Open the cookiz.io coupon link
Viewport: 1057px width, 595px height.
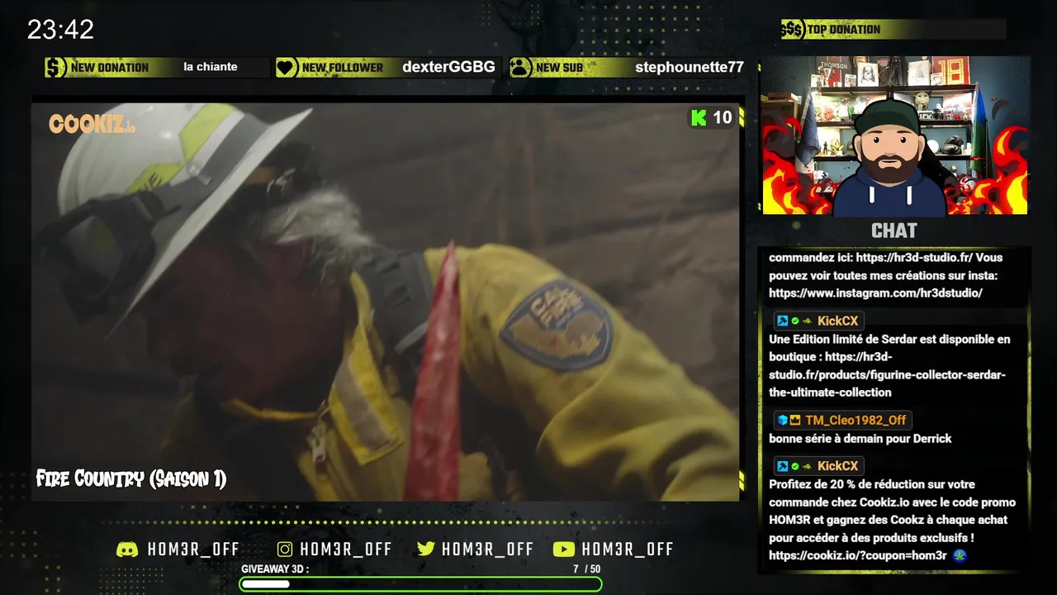tap(857, 555)
